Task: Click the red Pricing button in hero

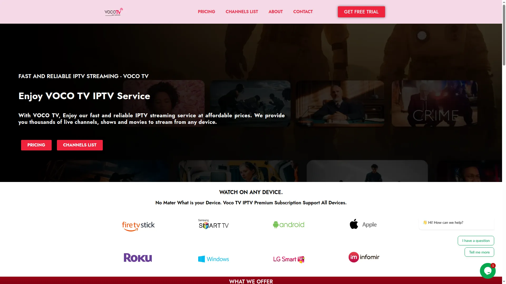Action: pyautogui.click(x=36, y=145)
